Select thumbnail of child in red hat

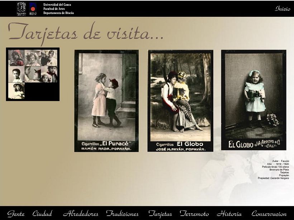pyautogui.click(x=16, y=58)
